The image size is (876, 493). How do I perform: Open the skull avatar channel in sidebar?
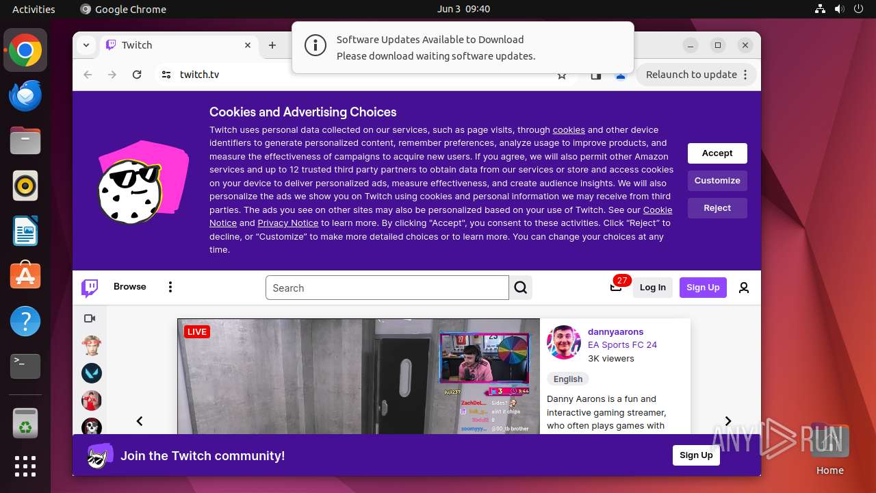click(92, 427)
